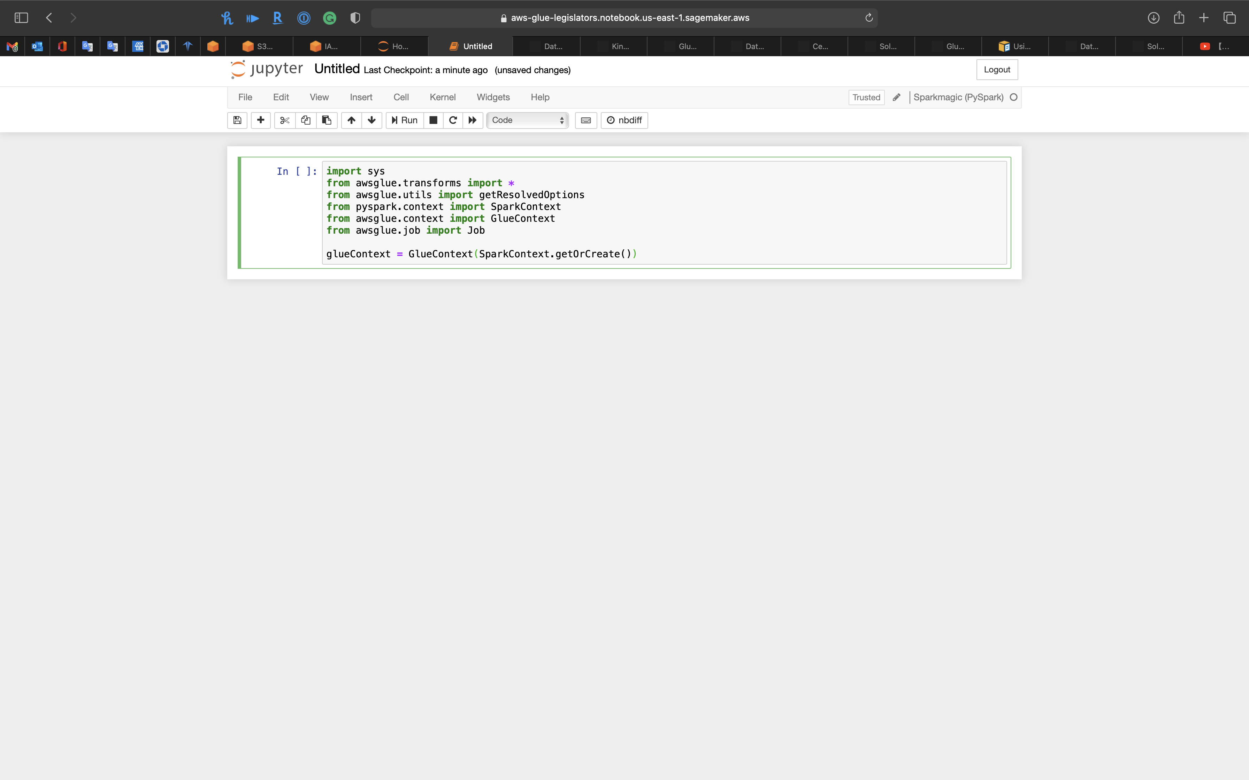1249x780 pixels.
Task: Move the selected cell down
Action: 371,120
